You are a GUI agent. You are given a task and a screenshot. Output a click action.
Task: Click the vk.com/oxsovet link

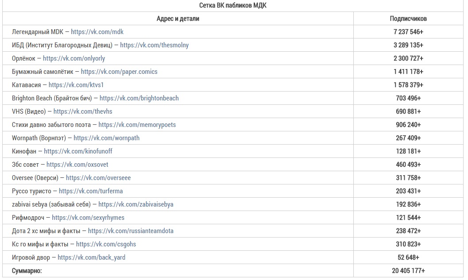point(77,165)
